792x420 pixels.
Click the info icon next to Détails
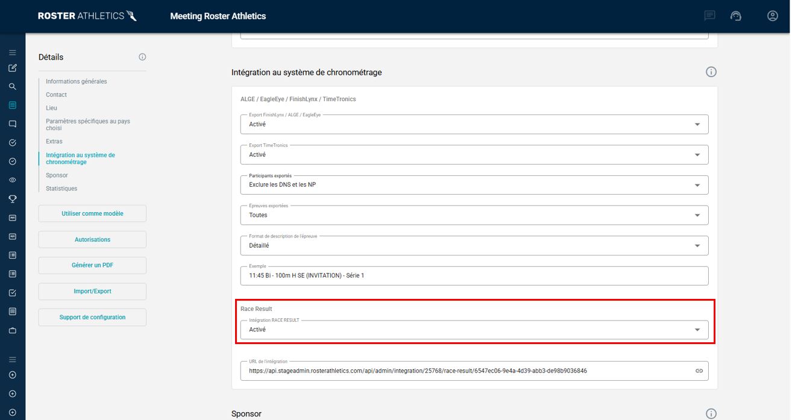pyautogui.click(x=142, y=57)
